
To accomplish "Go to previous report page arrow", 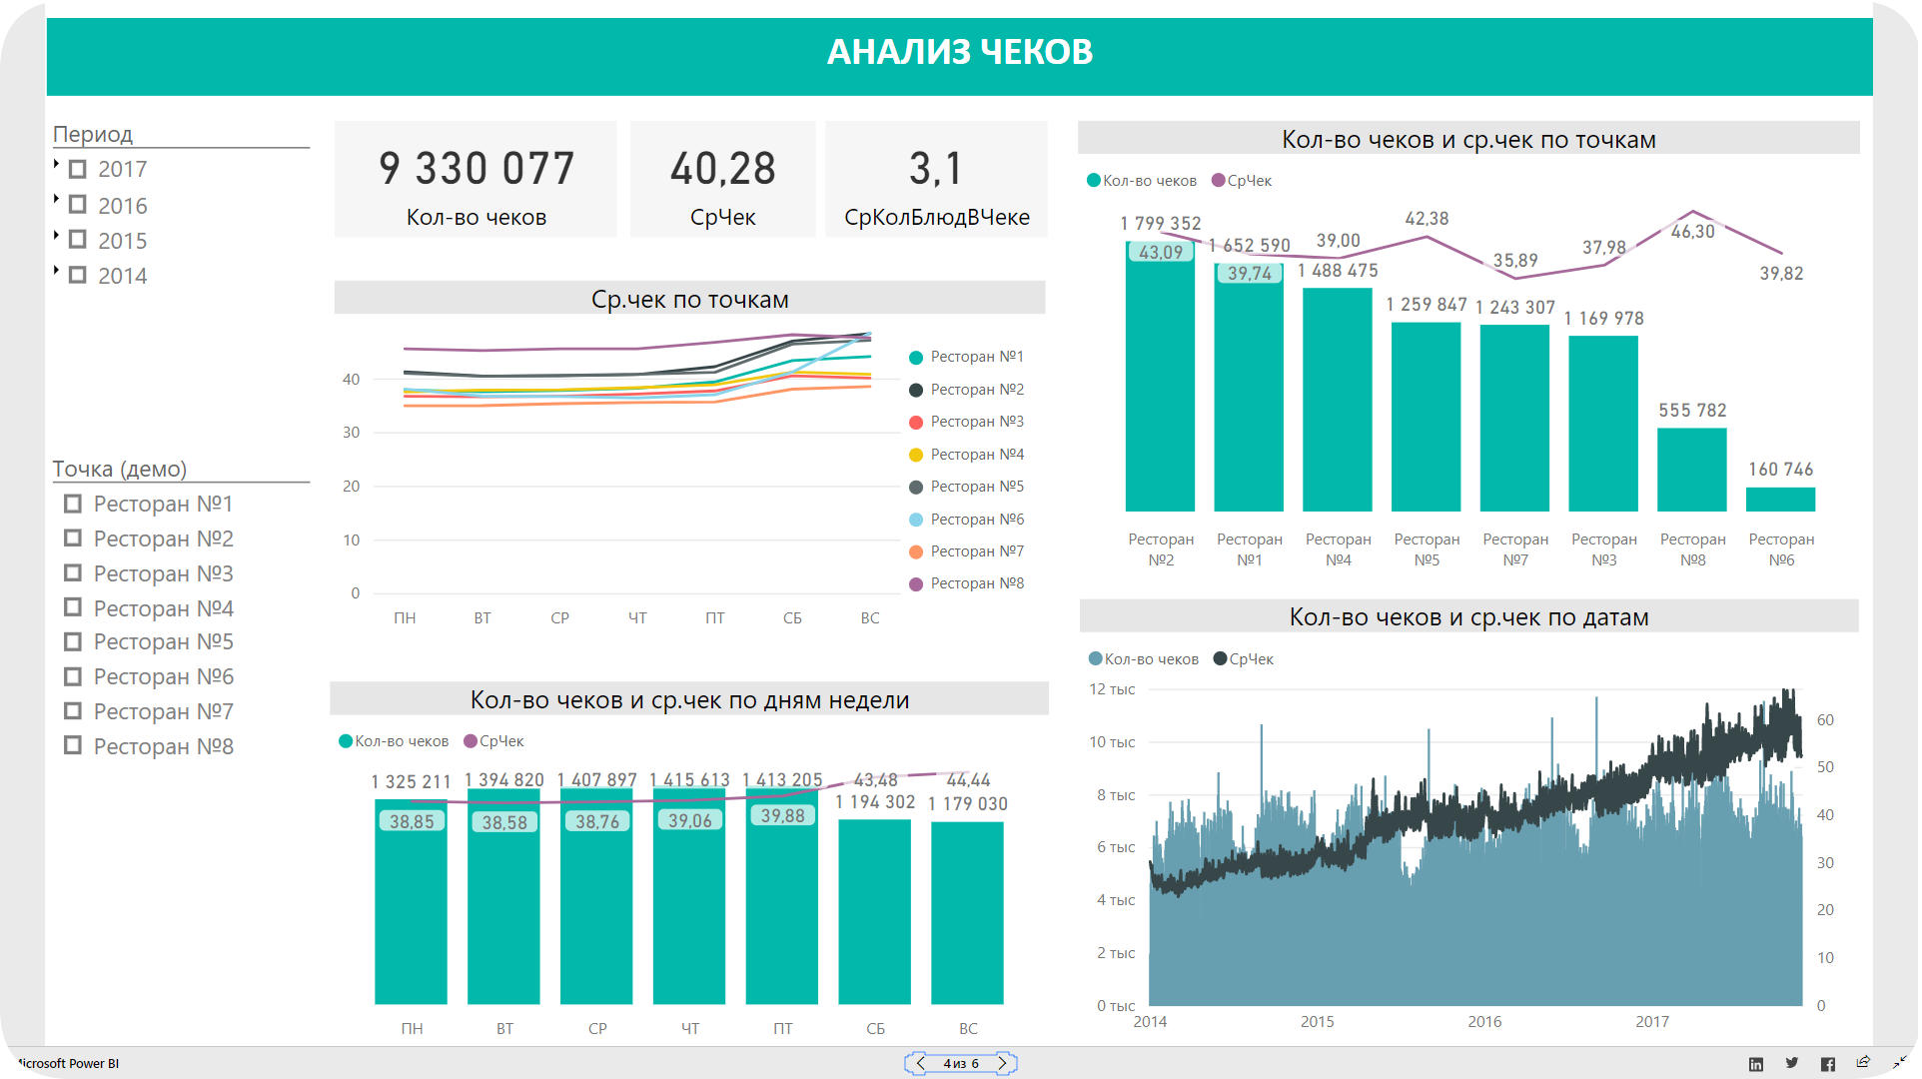I will pos(921,1063).
